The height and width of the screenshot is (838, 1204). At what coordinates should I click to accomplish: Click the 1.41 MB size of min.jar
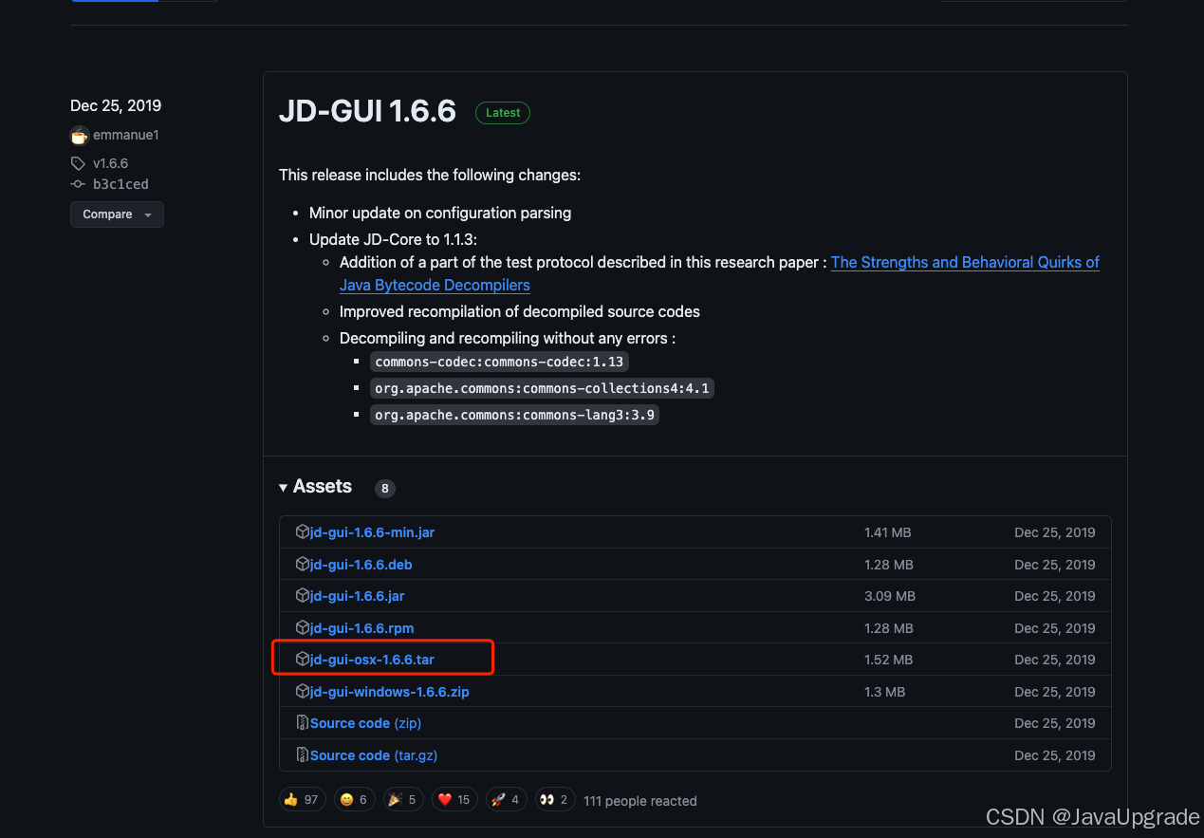click(887, 532)
